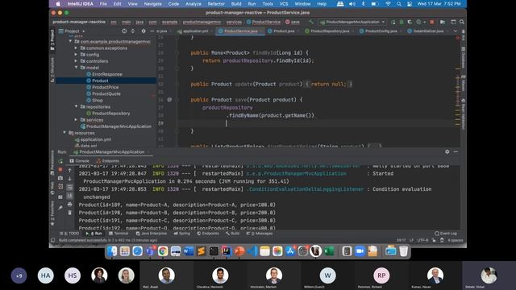Expand the common.exceptions package
The height and width of the screenshot is (290, 516).
(76, 48)
